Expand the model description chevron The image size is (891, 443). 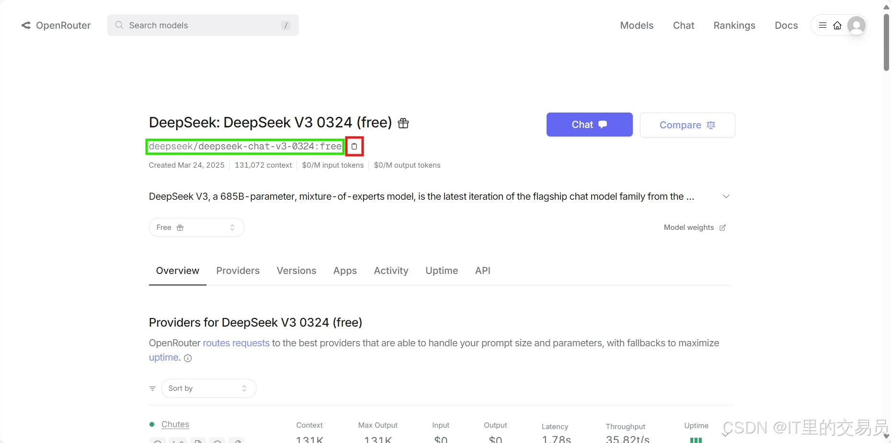(726, 196)
